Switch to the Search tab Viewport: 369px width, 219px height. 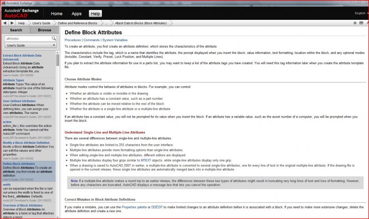16,30
